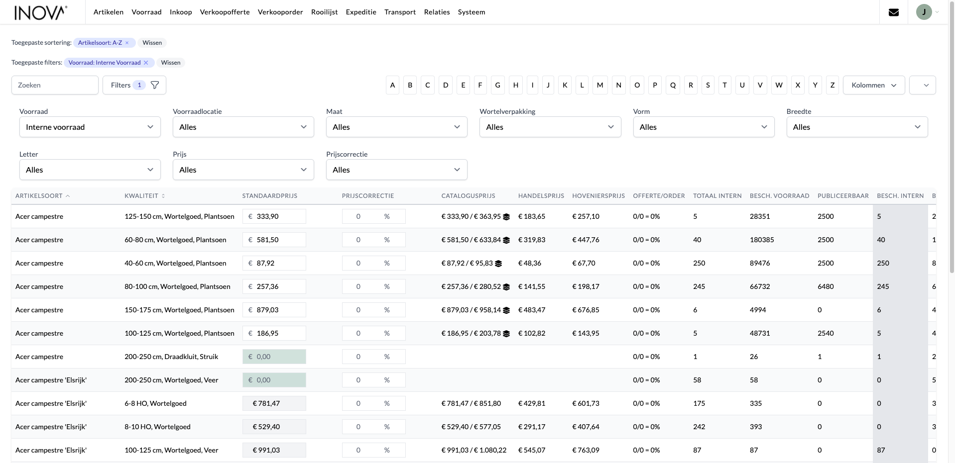The width and height of the screenshot is (955, 463).
Task: Click the stack icon beside € 95,83
Action: 498,264
